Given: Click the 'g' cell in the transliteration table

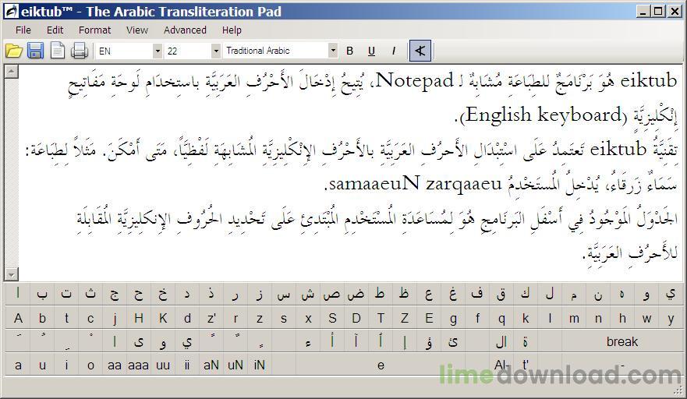Looking at the screenshot, I should pyautogui.click(x=453, y=318).
